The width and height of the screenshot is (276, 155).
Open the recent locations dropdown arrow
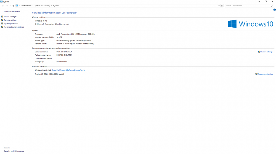pos(10,6)
